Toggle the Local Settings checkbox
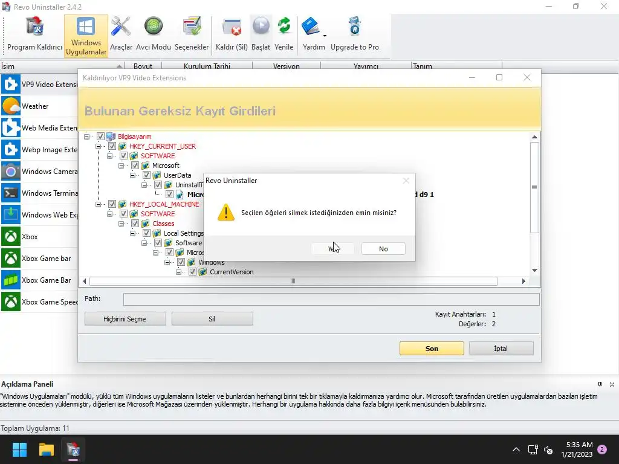 coord(146,233)
